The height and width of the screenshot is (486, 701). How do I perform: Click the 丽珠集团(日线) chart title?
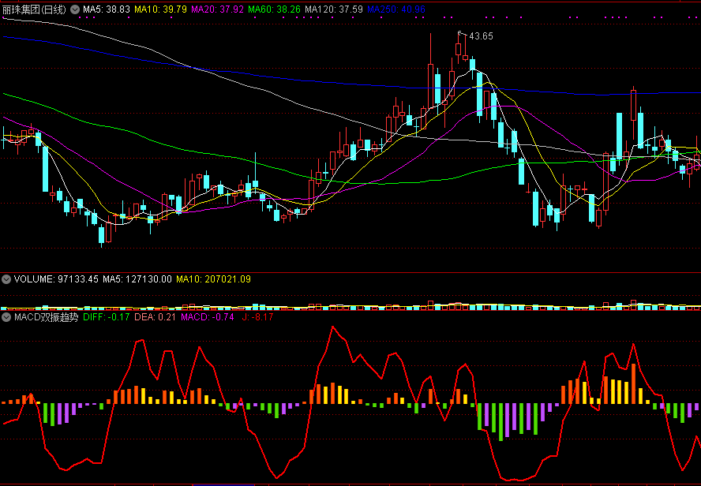pos(34,9)
